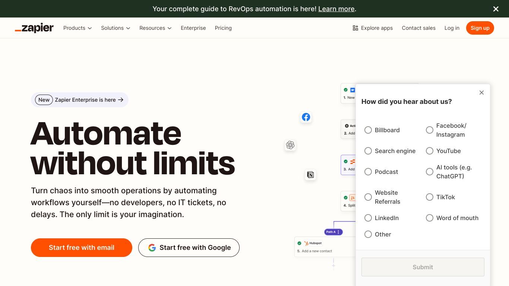Click the 'How did you hear about us?' heading
Screen dimensions: 509x286
(x=407, y=102)
